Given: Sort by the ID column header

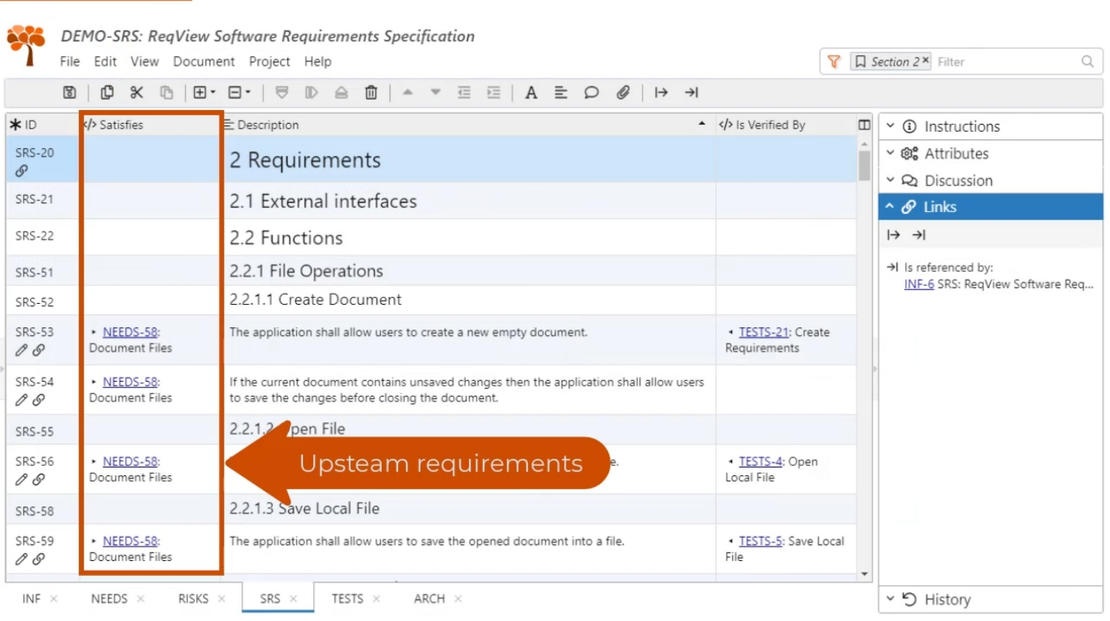Looking at the screenshot, I should pyautogui.click(x=41, y=125).
